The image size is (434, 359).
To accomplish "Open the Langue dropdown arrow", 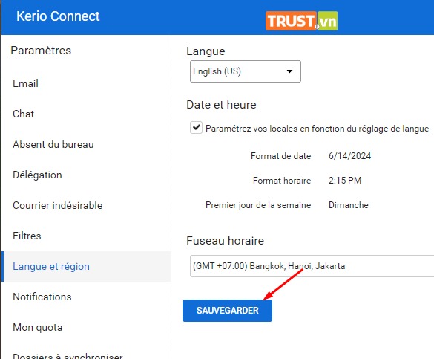I will (x=289, y=71).
